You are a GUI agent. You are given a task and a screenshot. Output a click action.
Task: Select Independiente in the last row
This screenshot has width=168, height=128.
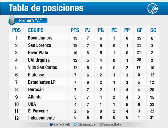point(41,118)
